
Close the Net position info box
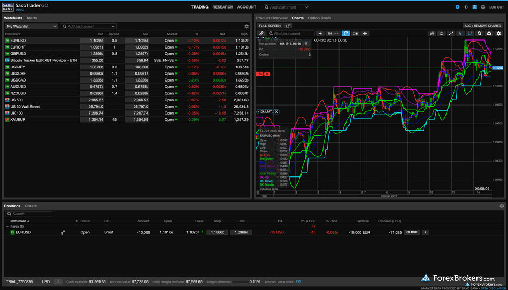coord(306,44)
